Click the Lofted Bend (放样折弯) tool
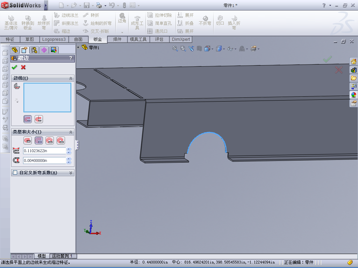The image size is (358, 268). (44, 22)
